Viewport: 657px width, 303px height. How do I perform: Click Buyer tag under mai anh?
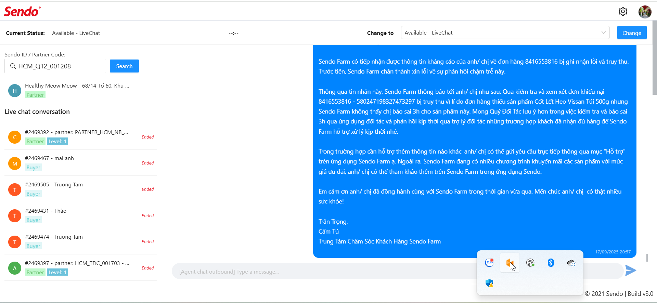tap(33, 167)
